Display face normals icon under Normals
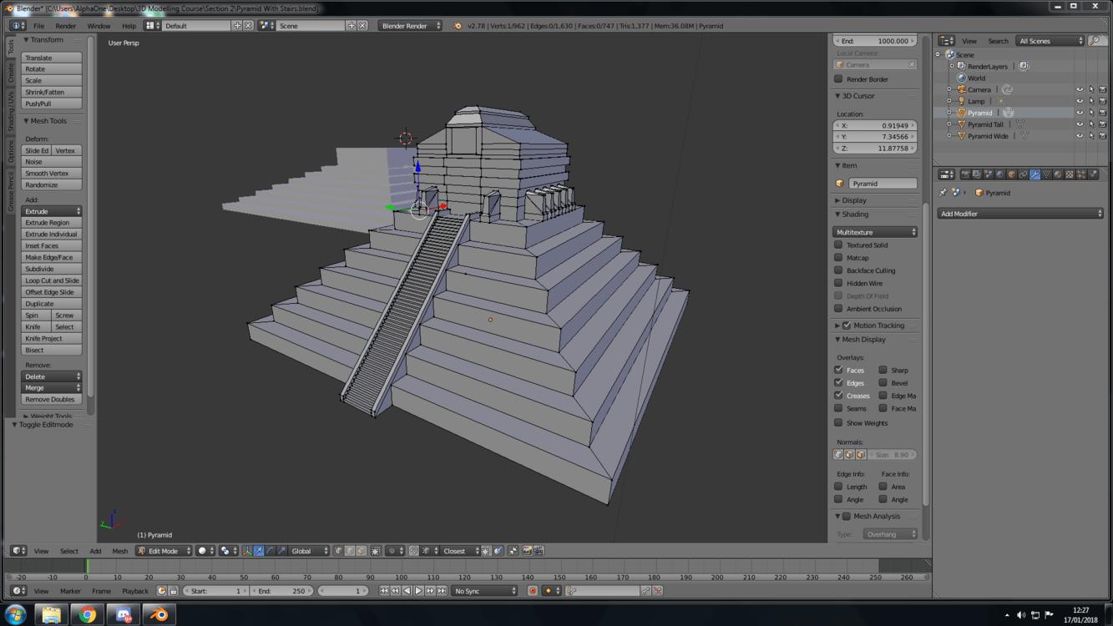The width and height of the screenshot is (1113, 626). [x=860, y=455]
